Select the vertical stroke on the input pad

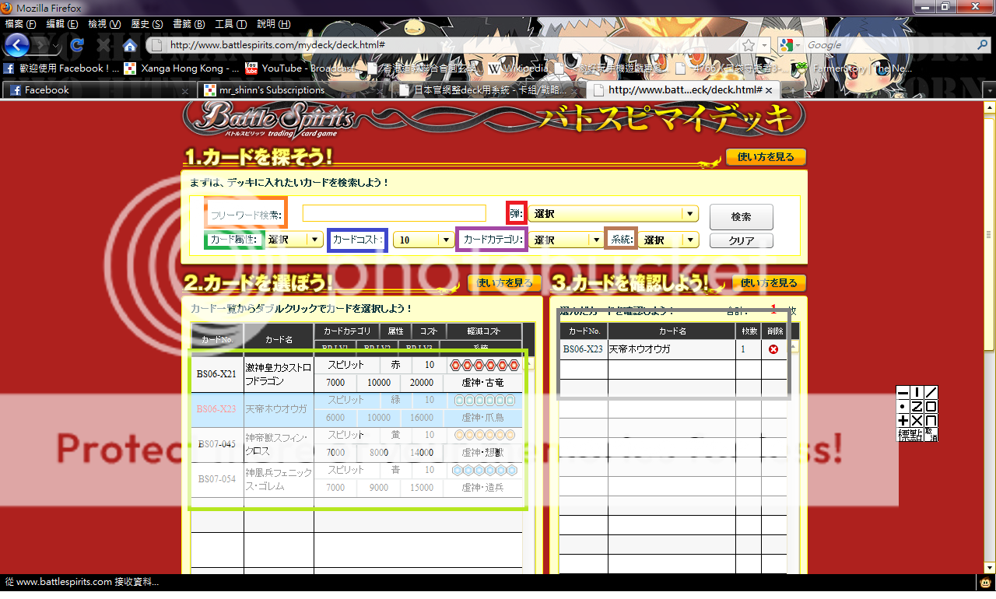[x=917, y=392]
